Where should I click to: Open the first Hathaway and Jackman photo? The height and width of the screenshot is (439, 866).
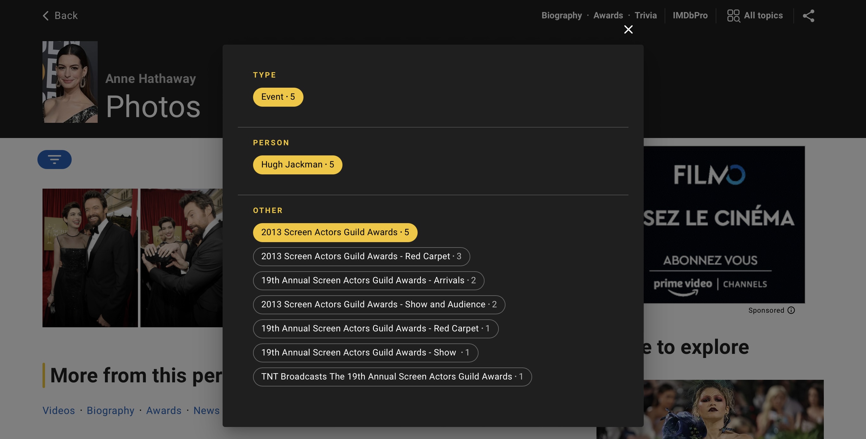[90, 258]
